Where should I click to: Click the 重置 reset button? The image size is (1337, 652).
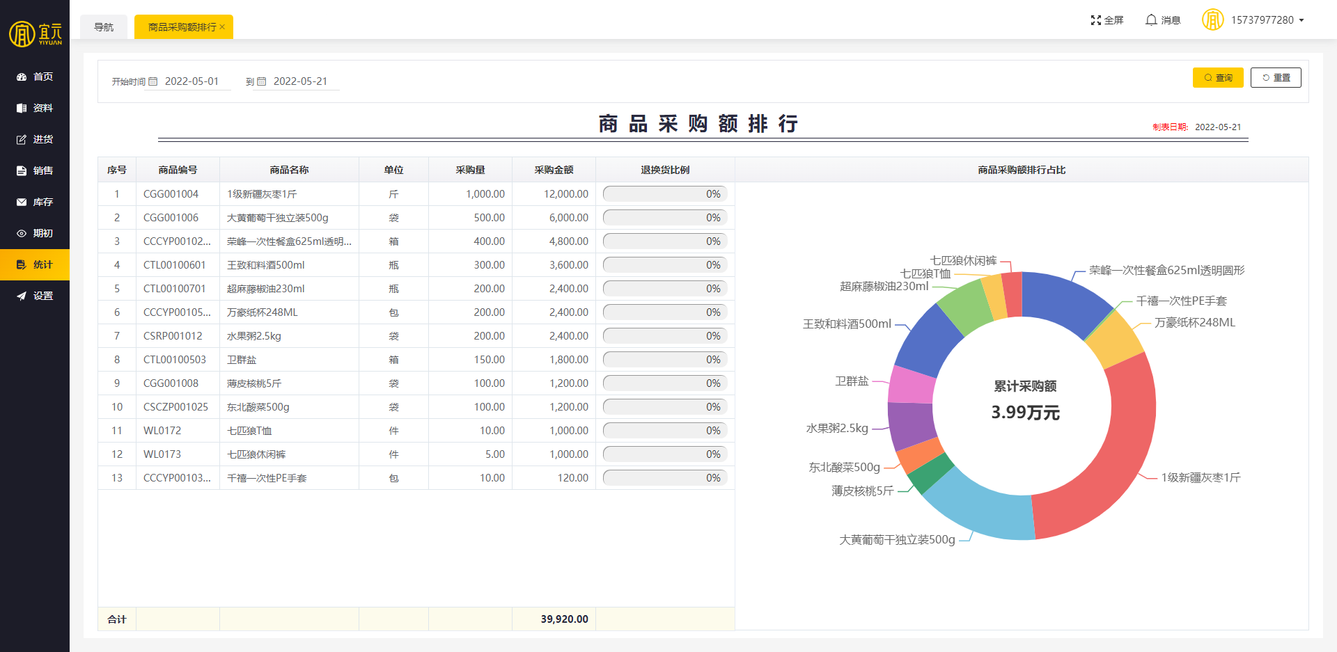point(1276,78)
